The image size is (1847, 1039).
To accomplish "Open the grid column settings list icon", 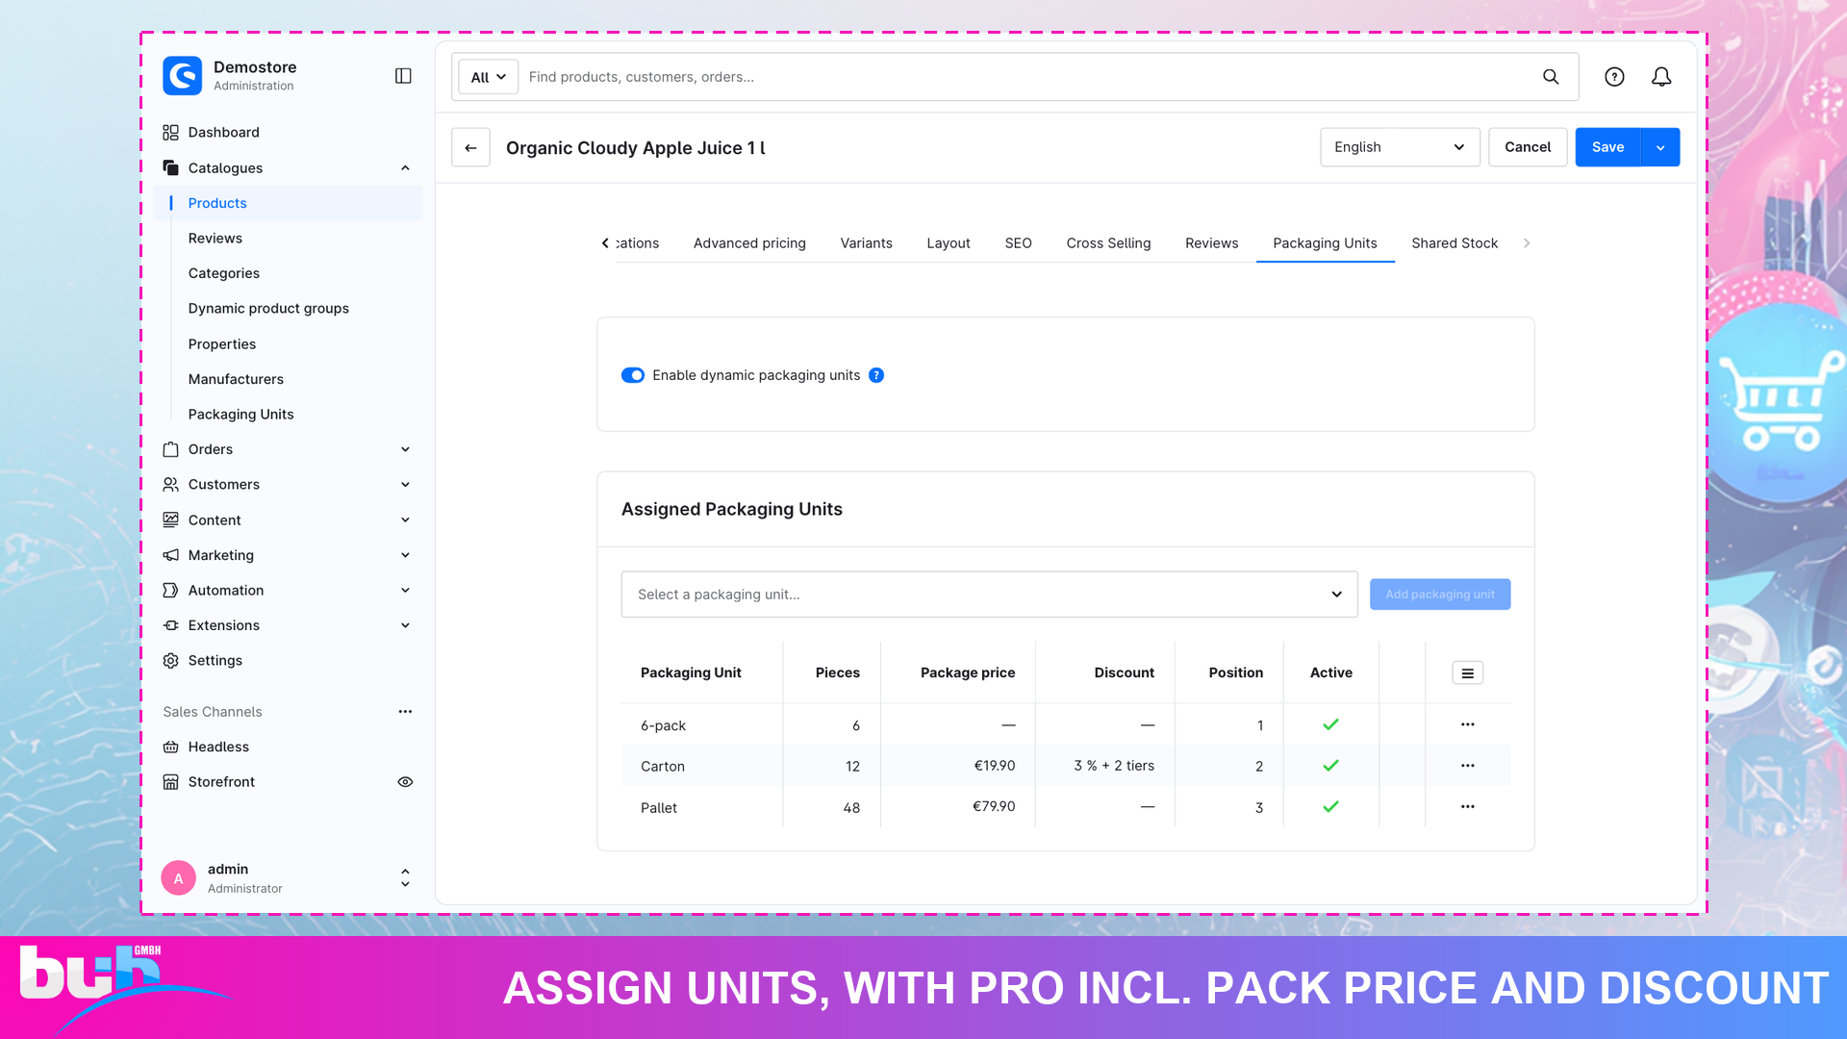I will click(x=1467, y=673).
